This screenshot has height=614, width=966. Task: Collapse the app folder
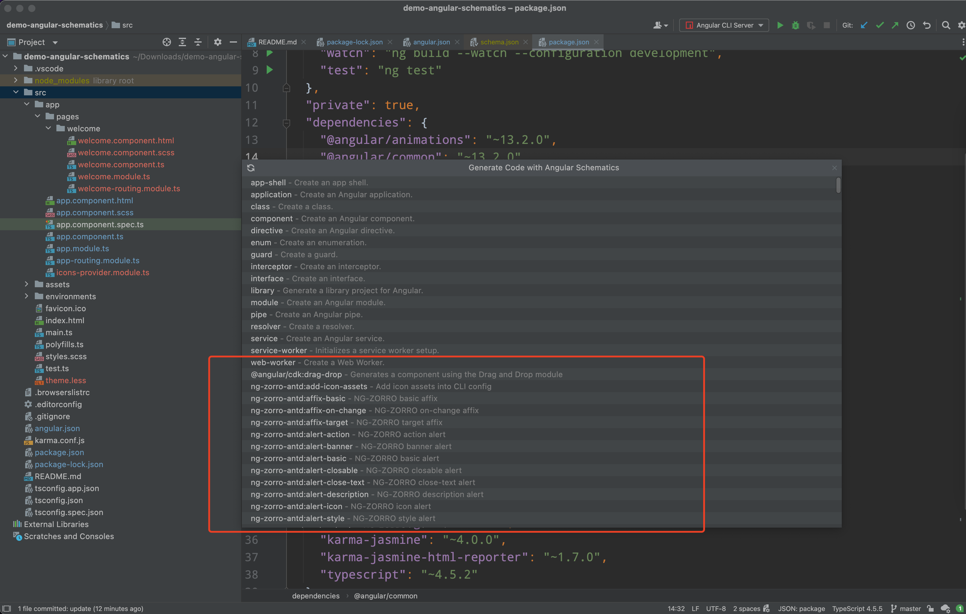pos(26,104)
